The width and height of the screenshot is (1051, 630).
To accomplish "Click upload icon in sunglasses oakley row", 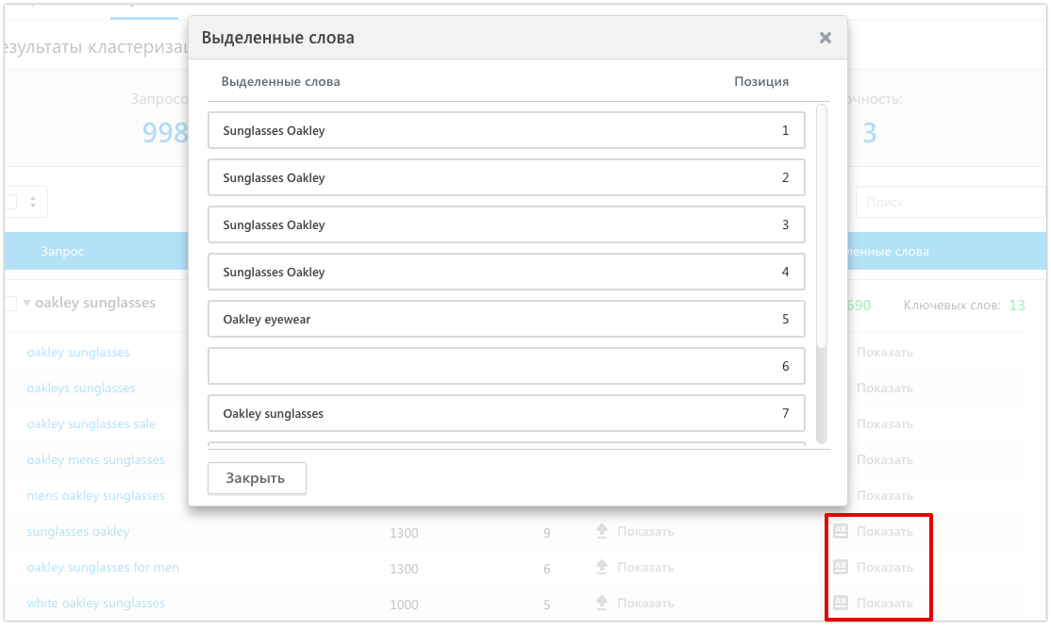I will (602, 532).
